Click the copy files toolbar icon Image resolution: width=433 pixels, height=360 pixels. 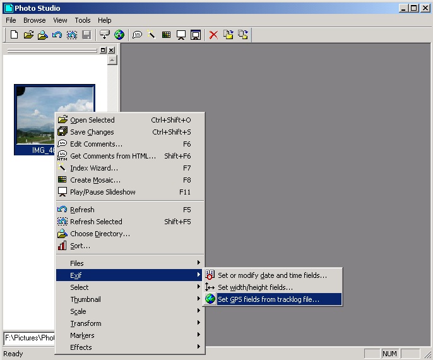point(228,35)
